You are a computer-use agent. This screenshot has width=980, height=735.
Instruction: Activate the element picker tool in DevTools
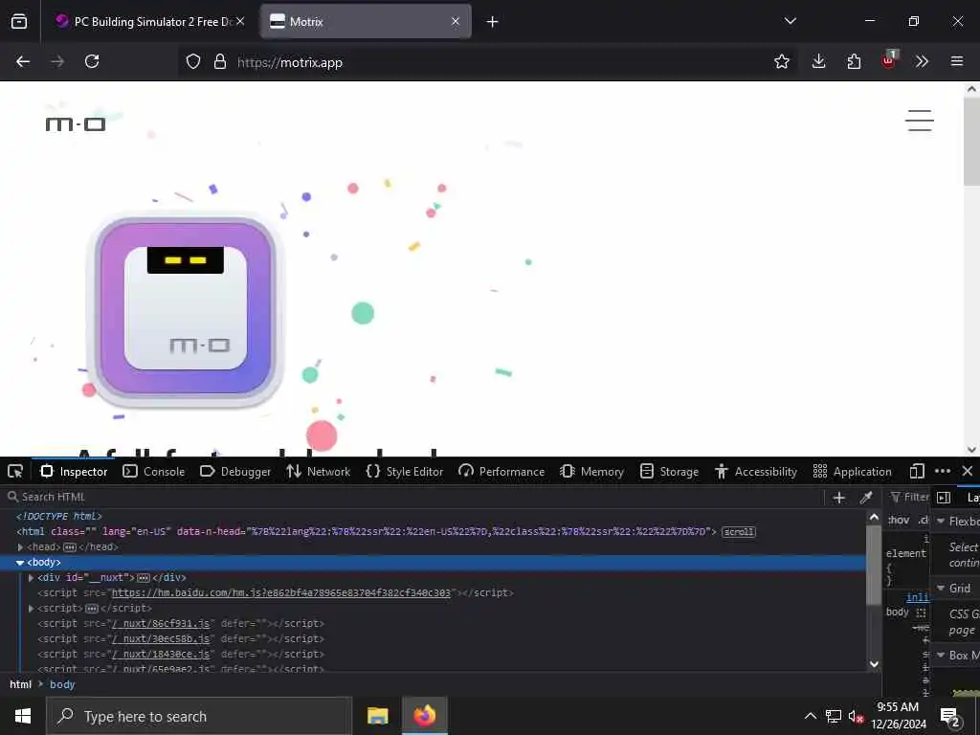15,471
